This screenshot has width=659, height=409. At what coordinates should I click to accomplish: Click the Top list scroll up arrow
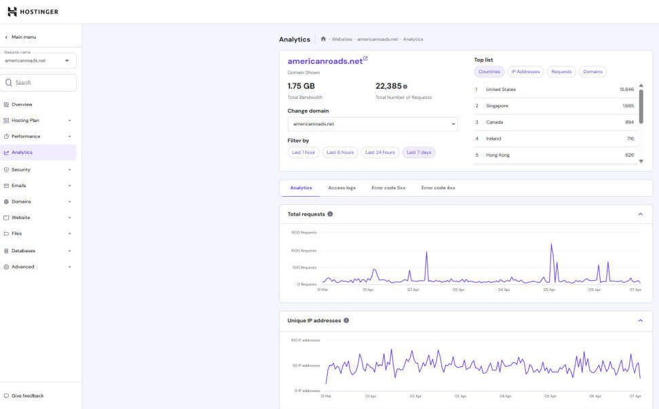[641, 85]
